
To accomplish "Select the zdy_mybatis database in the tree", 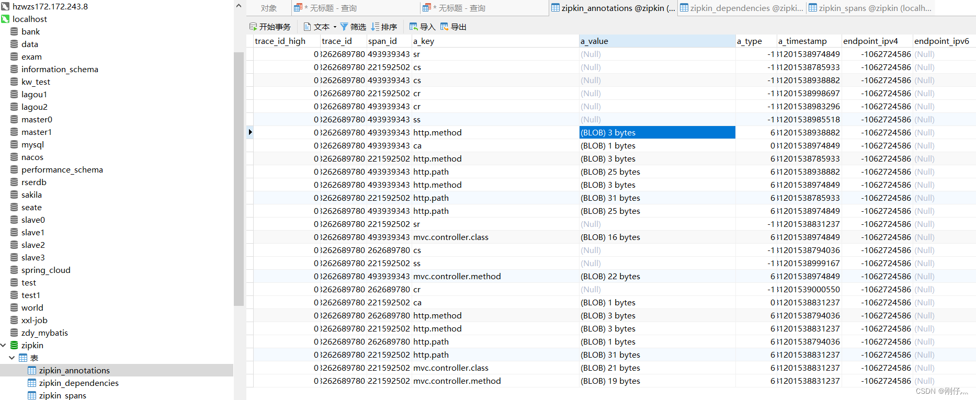I will 44,333.
